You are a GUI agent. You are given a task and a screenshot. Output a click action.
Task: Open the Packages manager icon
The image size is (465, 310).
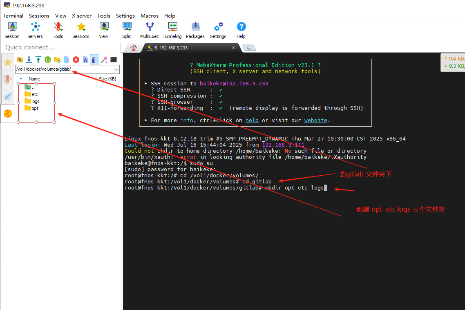coord(195,30)
